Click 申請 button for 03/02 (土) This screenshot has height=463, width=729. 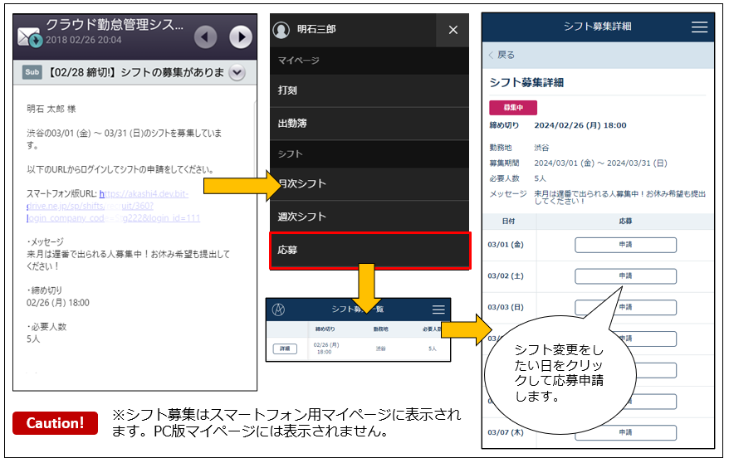pos(625,276)
